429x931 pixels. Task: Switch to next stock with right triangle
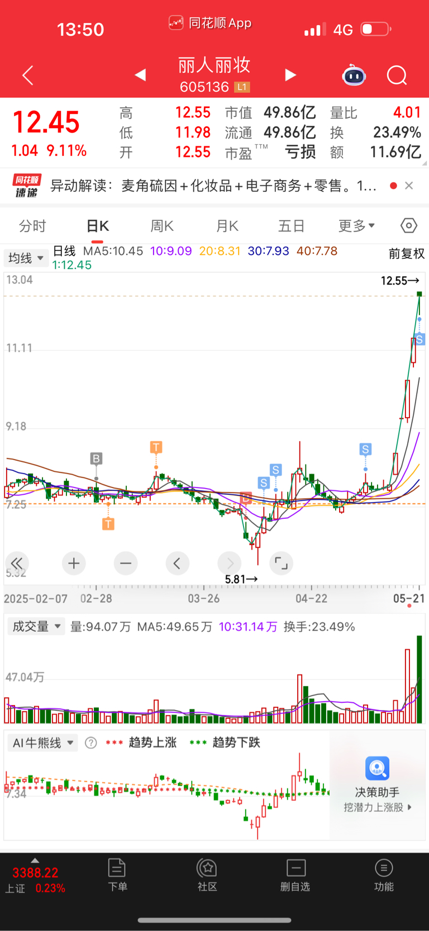(x=290, y=74)
